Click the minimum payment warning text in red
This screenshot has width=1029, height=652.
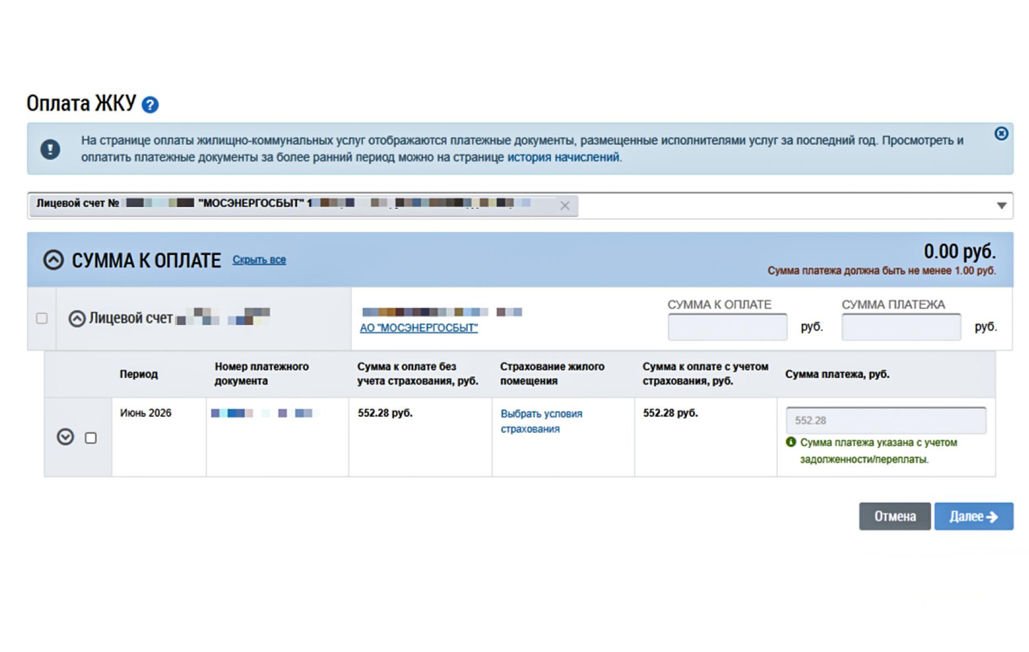coord(882,271)
